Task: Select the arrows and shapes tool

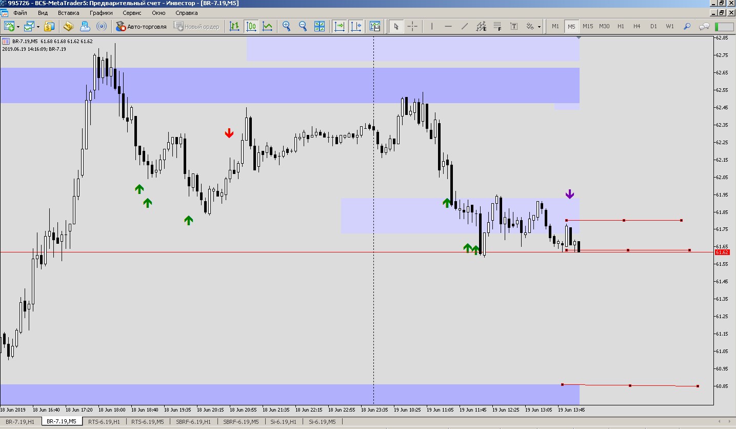Action: pyautogui.click(x=530, y=26)
